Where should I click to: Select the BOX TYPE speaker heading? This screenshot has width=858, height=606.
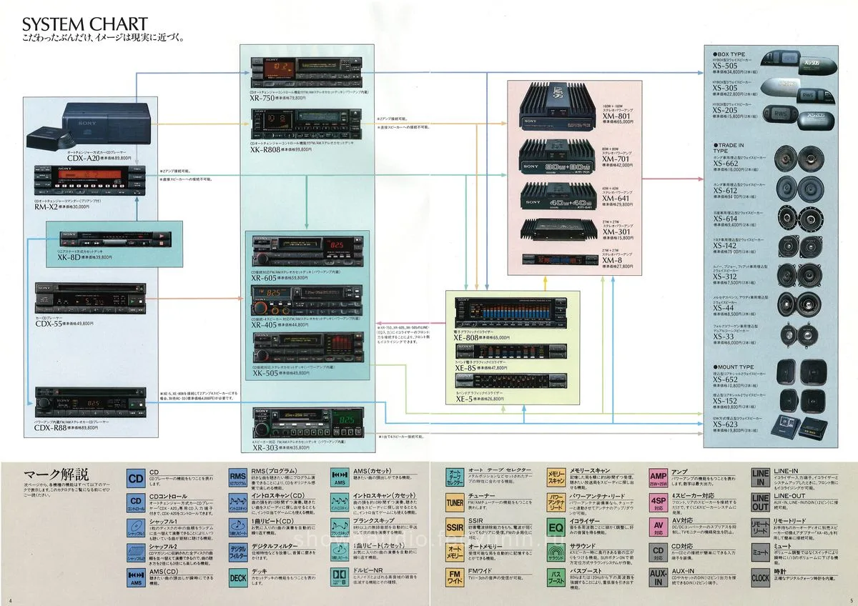728,54
